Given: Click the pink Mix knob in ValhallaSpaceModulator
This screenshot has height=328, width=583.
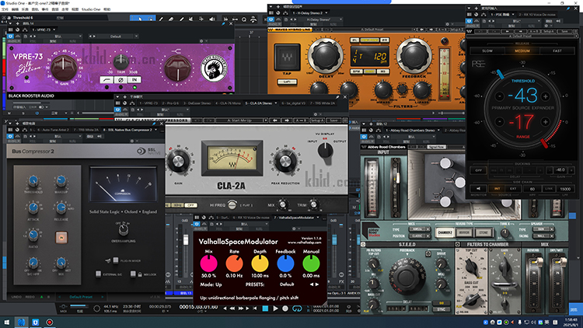Looking at the screenshot, I should (x=208, y=264).
